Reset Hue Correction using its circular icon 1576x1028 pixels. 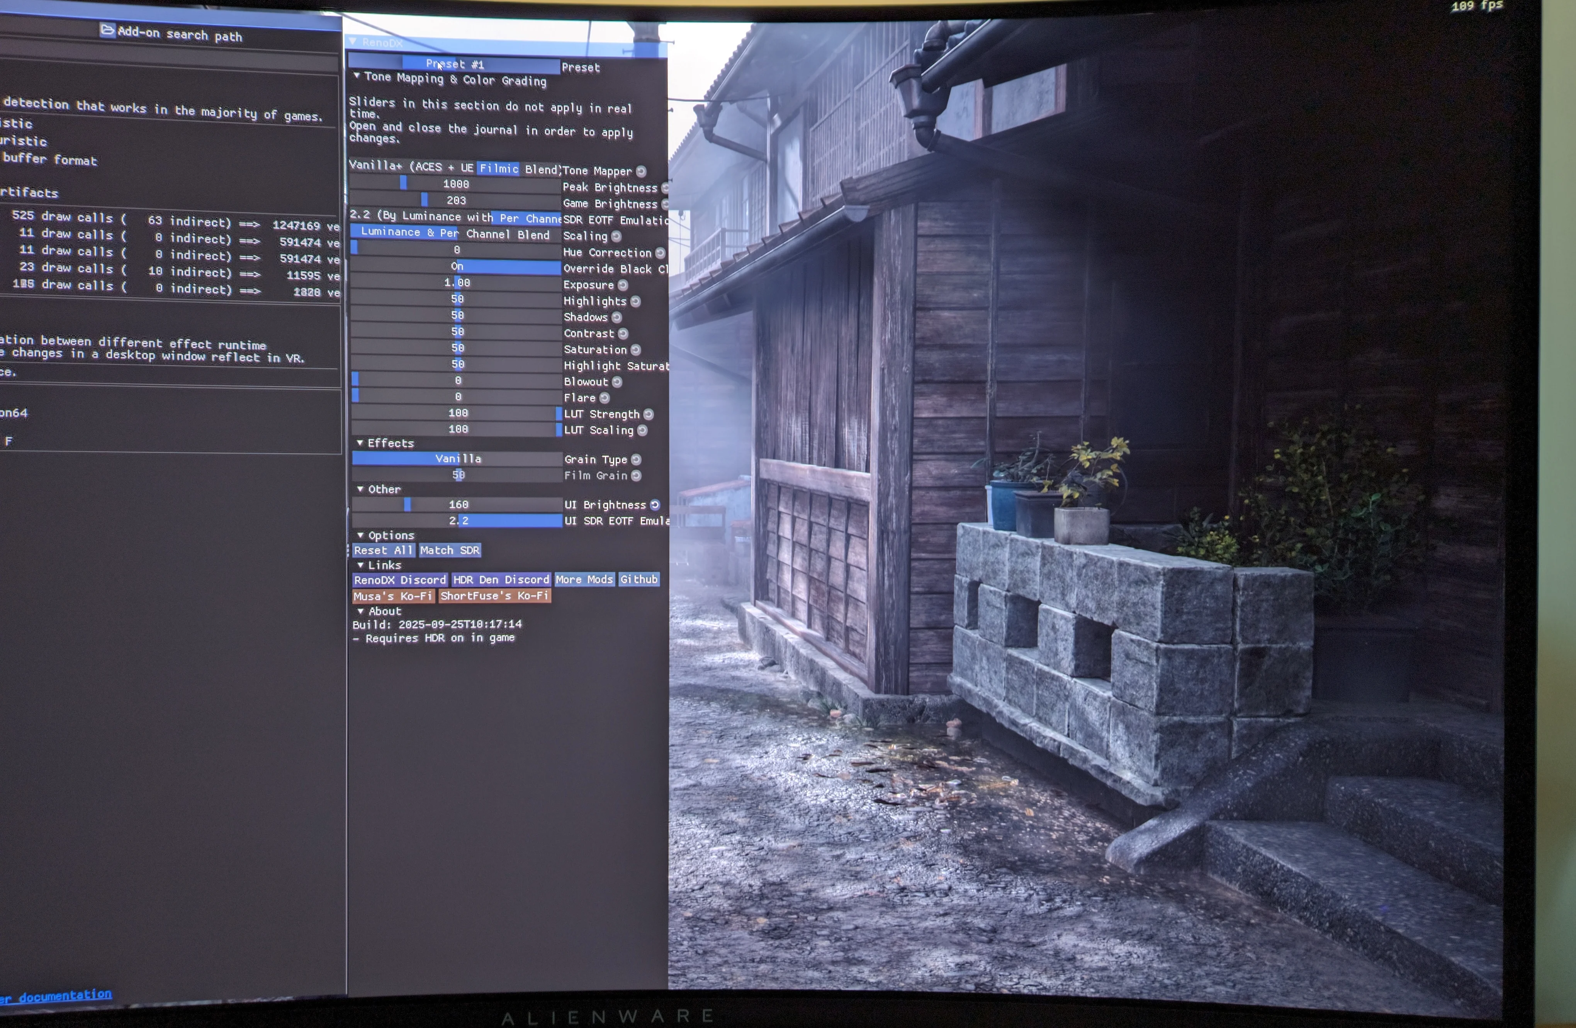coord(660,253)
